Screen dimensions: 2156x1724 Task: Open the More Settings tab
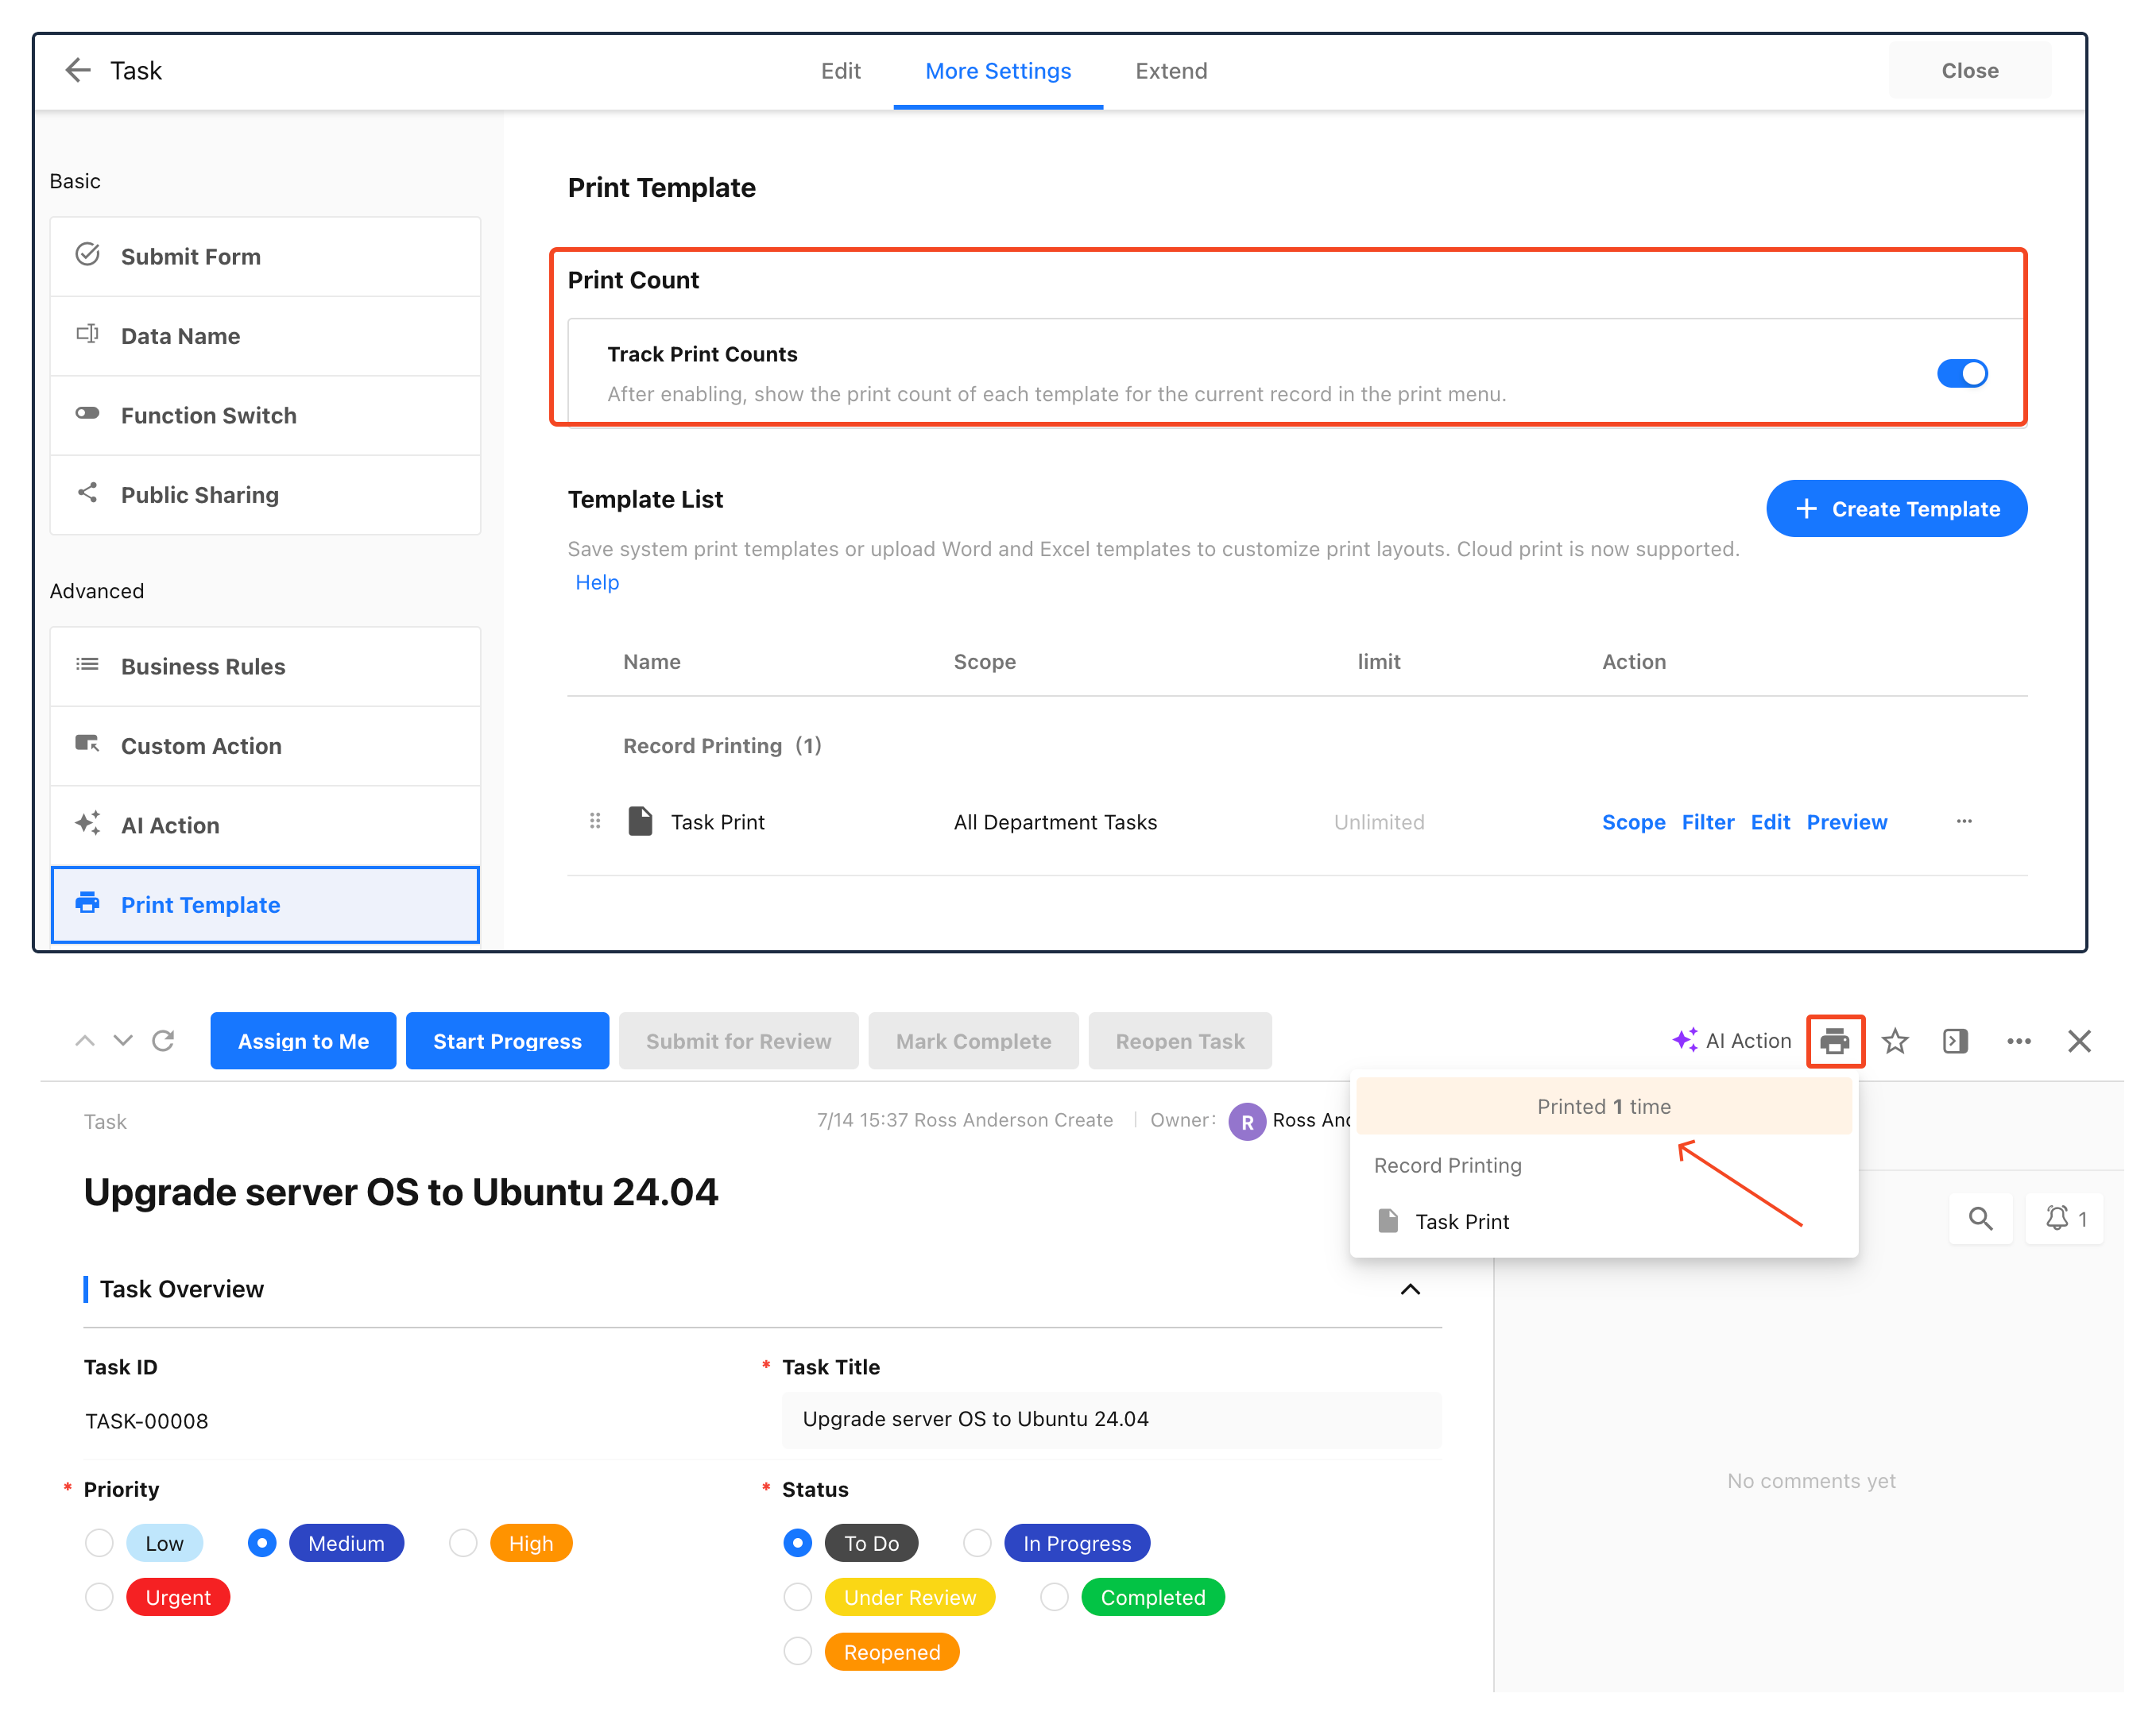click(998, 71)
